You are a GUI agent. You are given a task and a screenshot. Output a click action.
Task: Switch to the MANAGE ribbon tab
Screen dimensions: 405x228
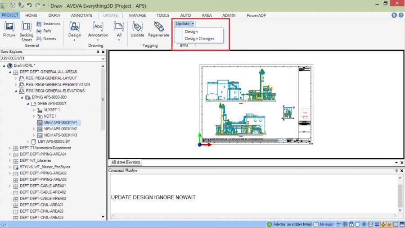pos(137,15)
